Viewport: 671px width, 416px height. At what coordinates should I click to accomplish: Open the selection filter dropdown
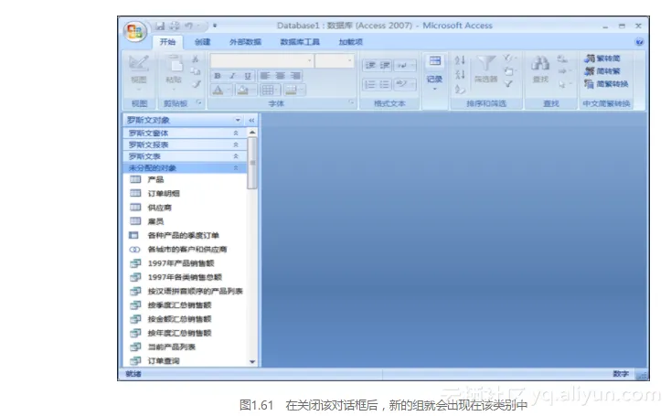click(509, 59)
